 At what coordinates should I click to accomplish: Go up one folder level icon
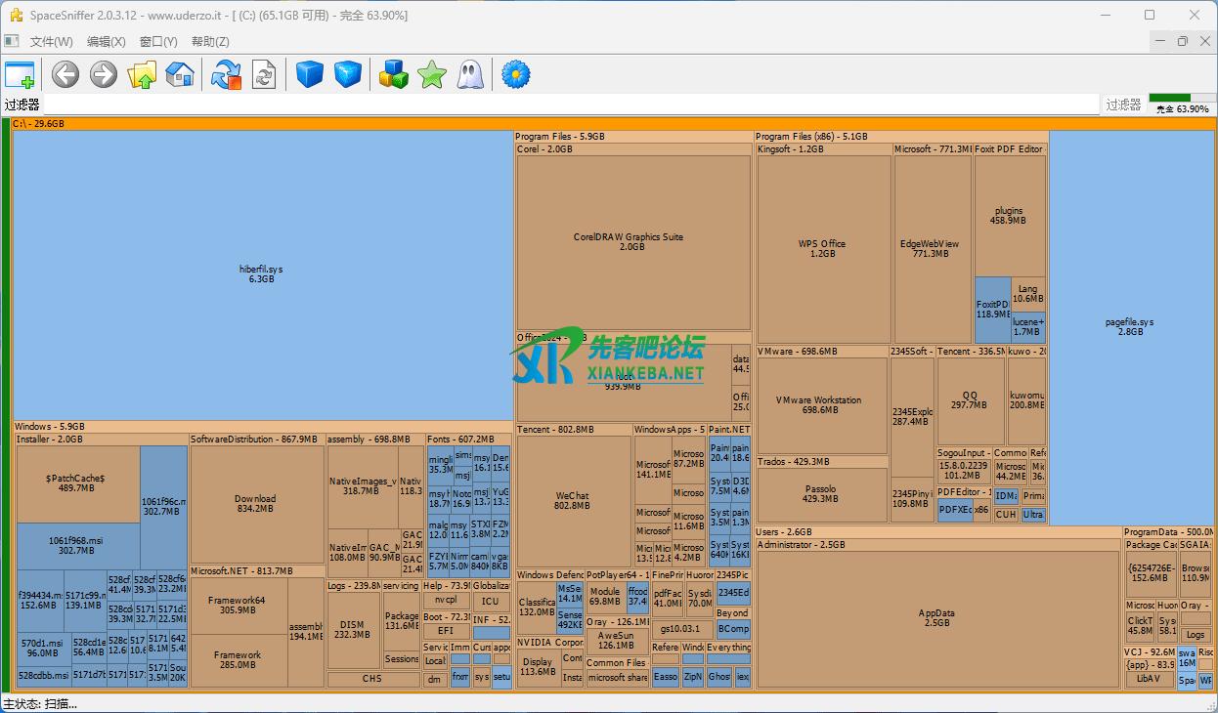tap(143, 74)
